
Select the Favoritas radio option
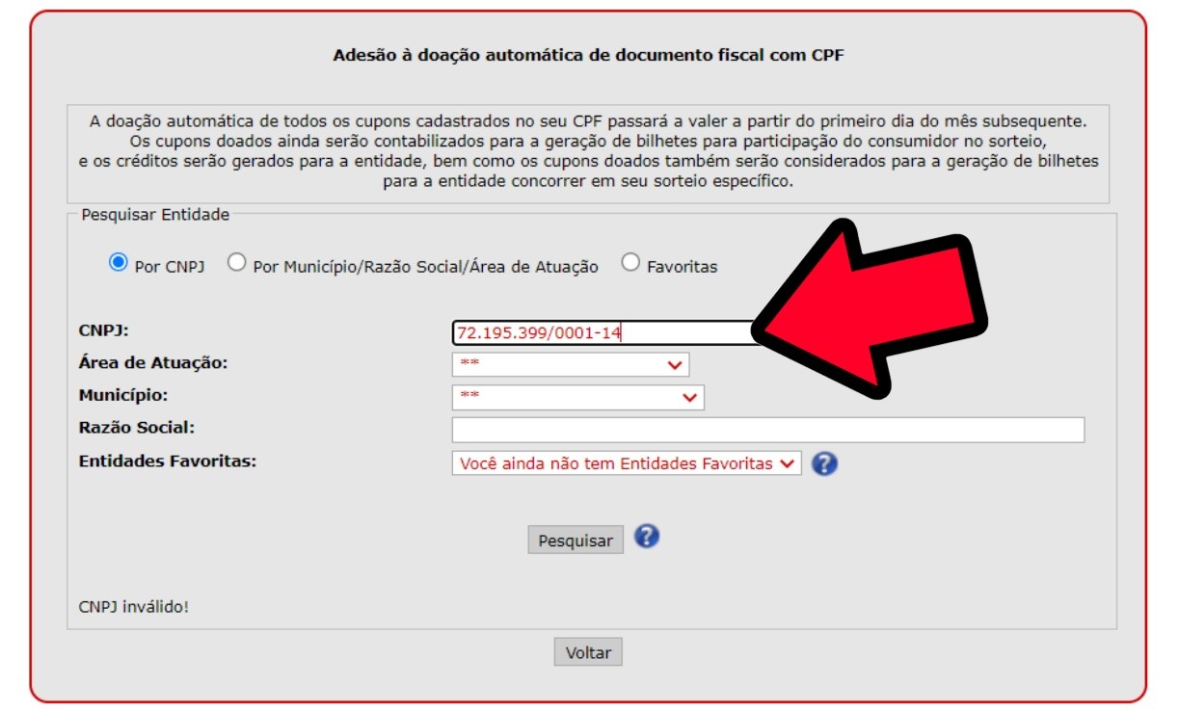[x=630, y=262]
